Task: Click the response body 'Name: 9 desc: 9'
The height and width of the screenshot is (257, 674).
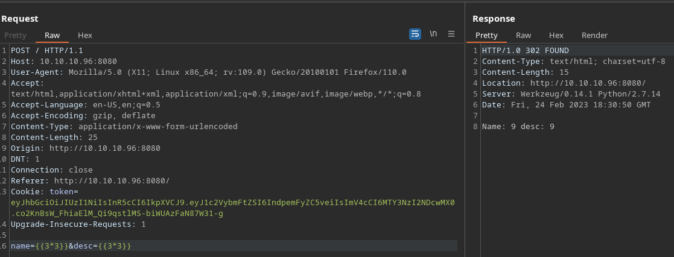Action: pos(518,127)
